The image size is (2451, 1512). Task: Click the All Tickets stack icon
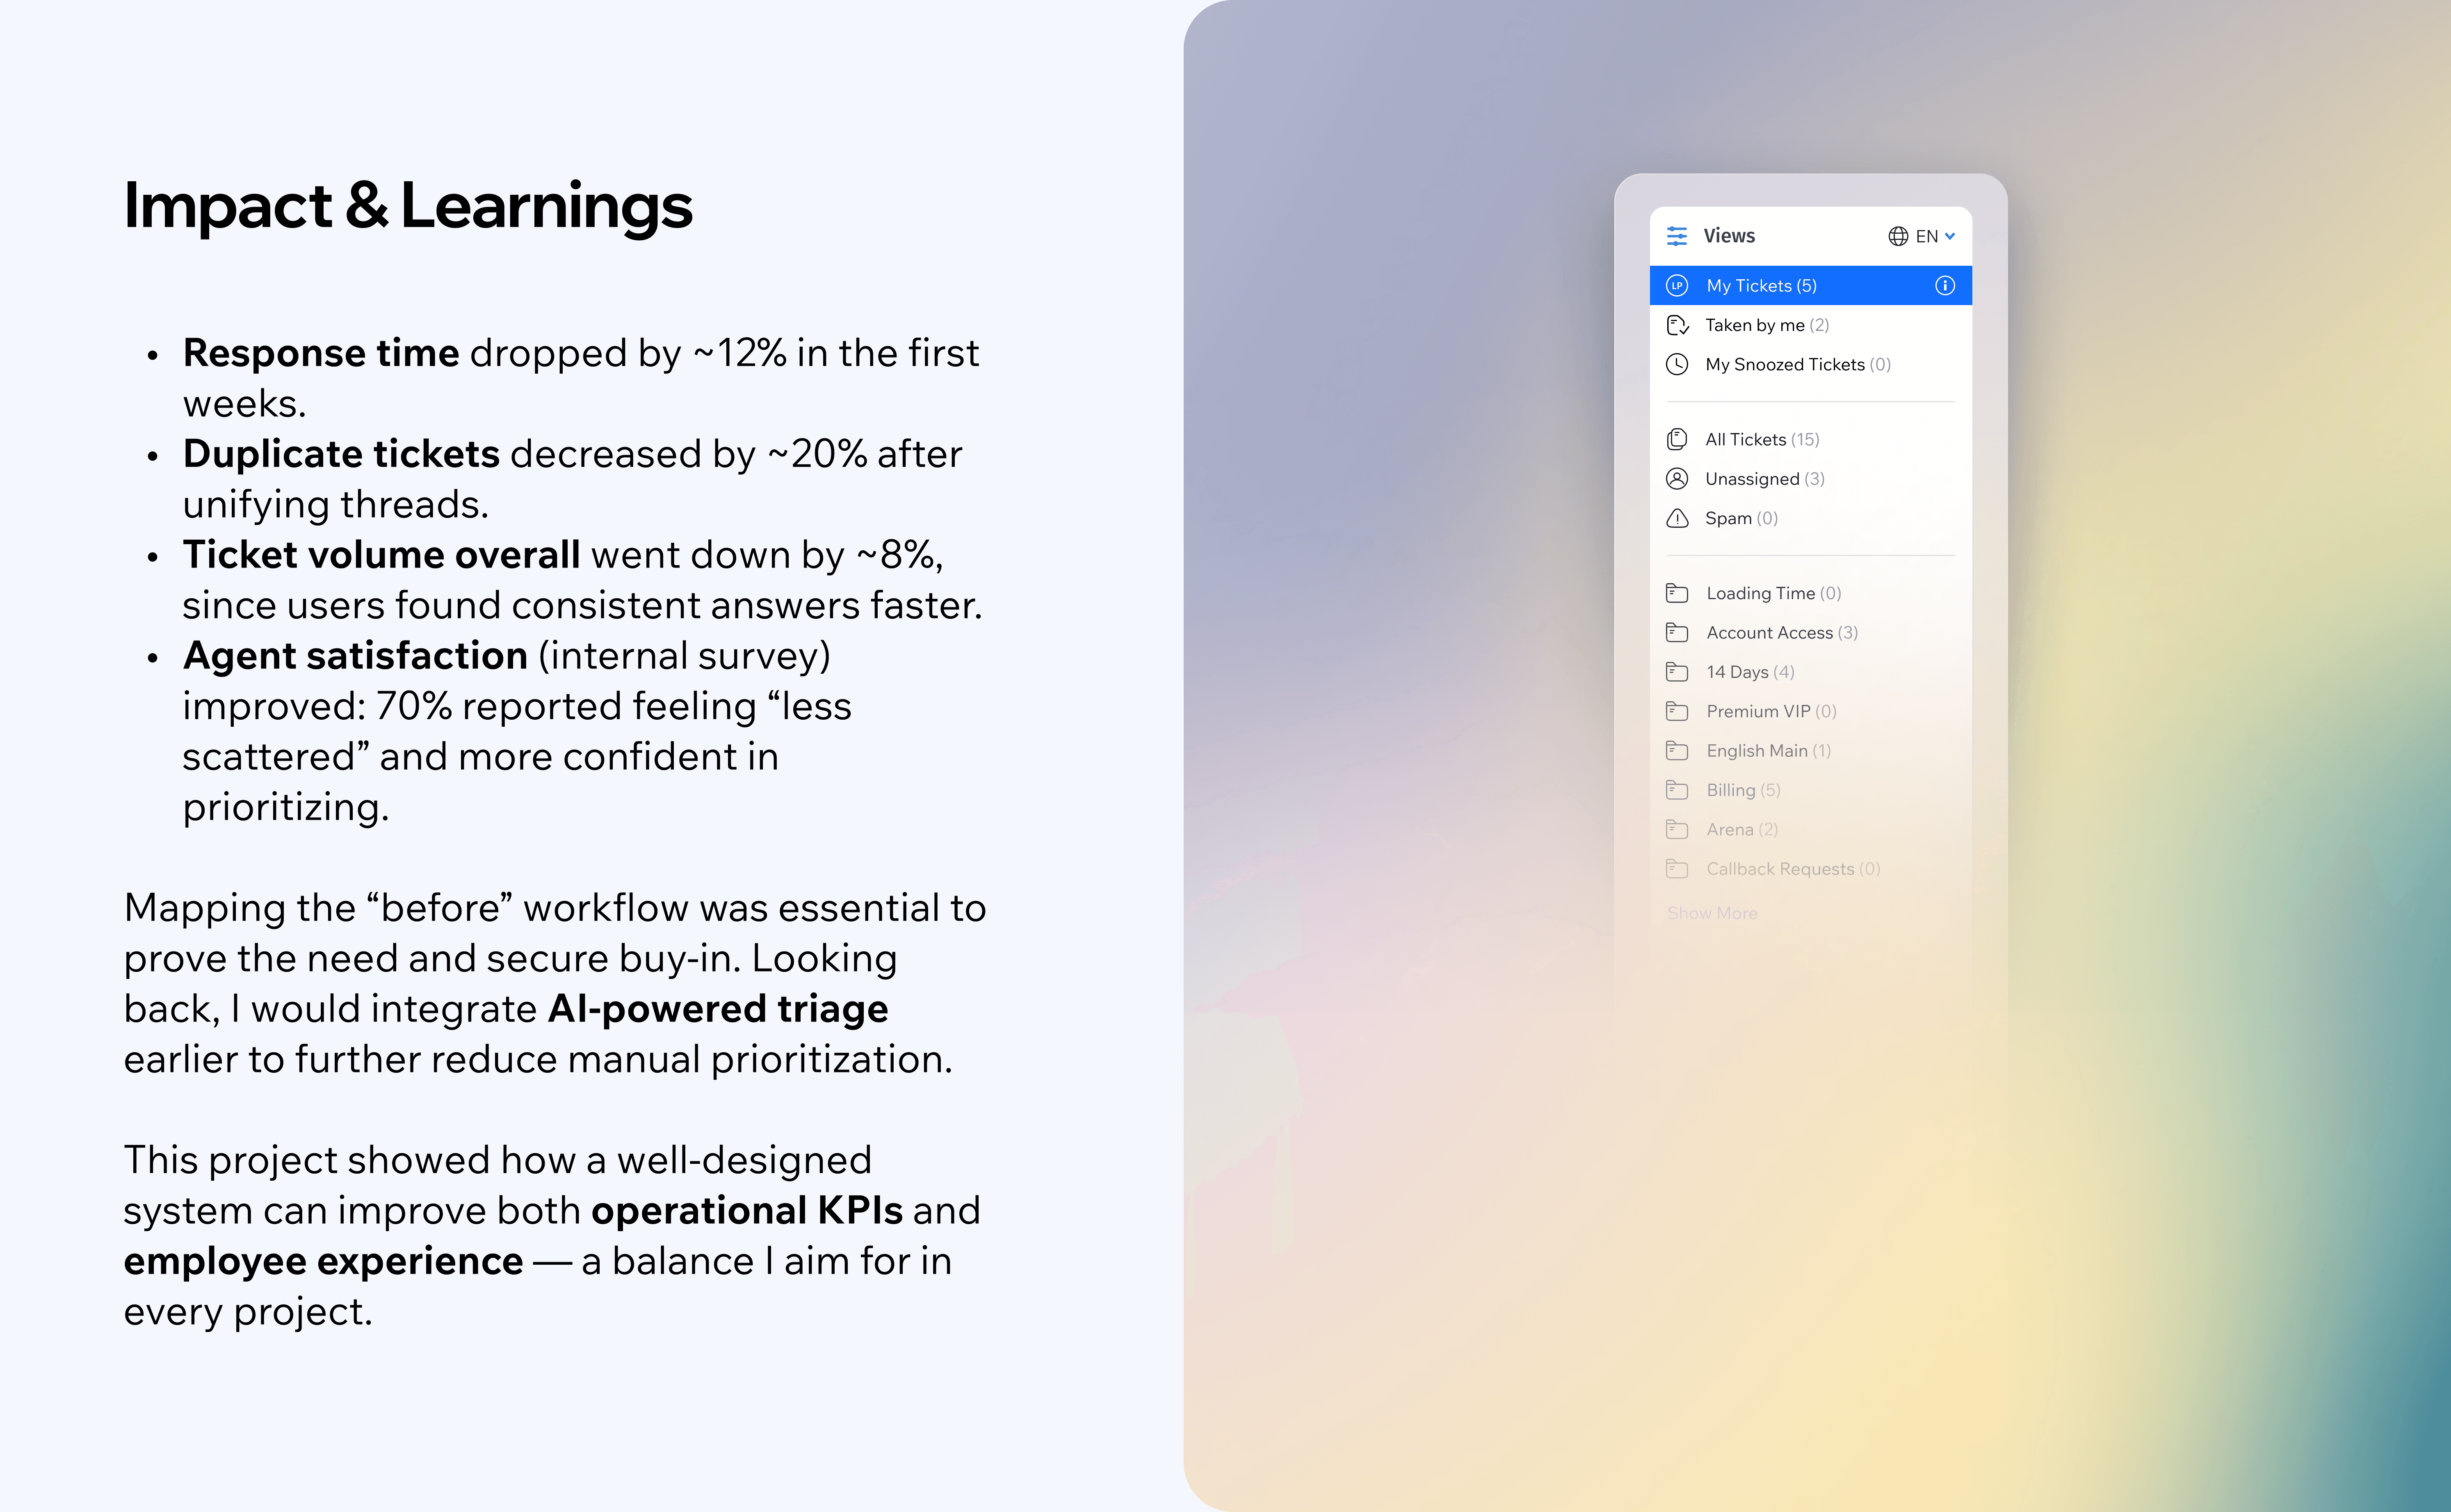pos(1677,439)
